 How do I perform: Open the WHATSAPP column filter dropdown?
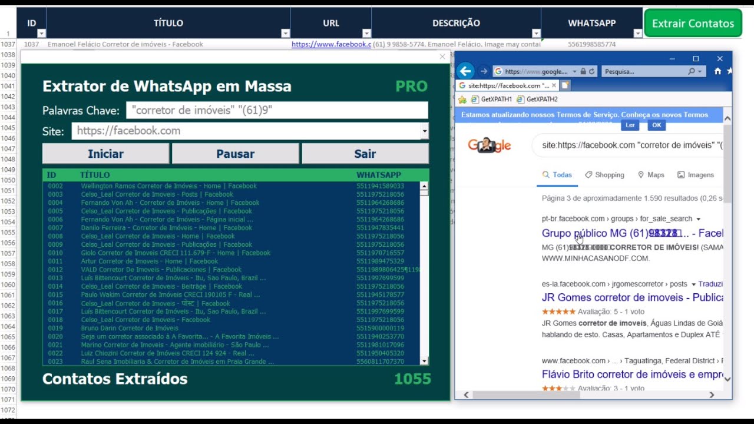(637, 34)
